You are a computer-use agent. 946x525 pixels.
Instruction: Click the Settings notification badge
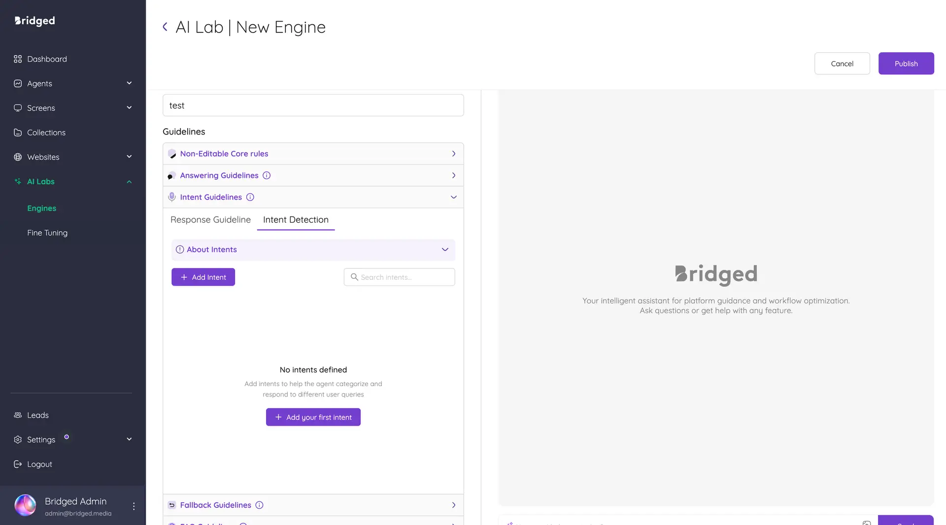(x=66, y=436)
